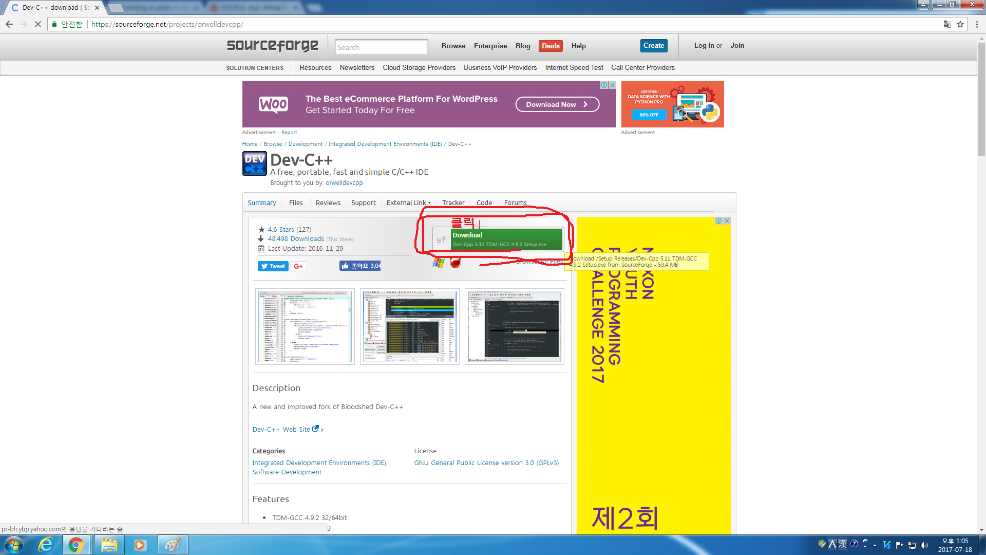Open the Summary tab
The height and width of the screenshot is (555, 986).
pos(262,202)
